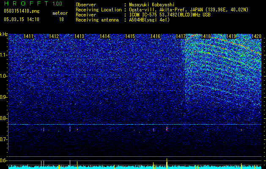Select the file name 0503151410.png
Screen dimensions: 266x169
[x=22, y=11]
